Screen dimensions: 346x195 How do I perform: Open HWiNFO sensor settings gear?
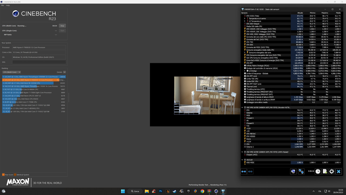click(332, 171)
